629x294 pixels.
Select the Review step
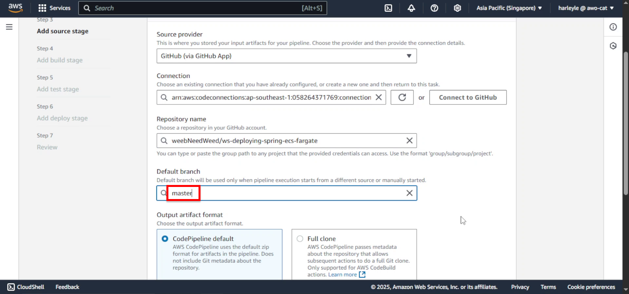[47, 147]
